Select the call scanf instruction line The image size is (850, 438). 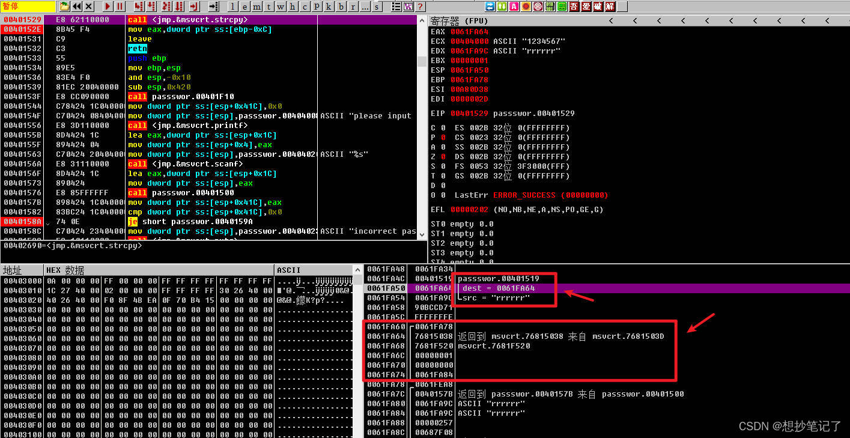pos(209,164)
